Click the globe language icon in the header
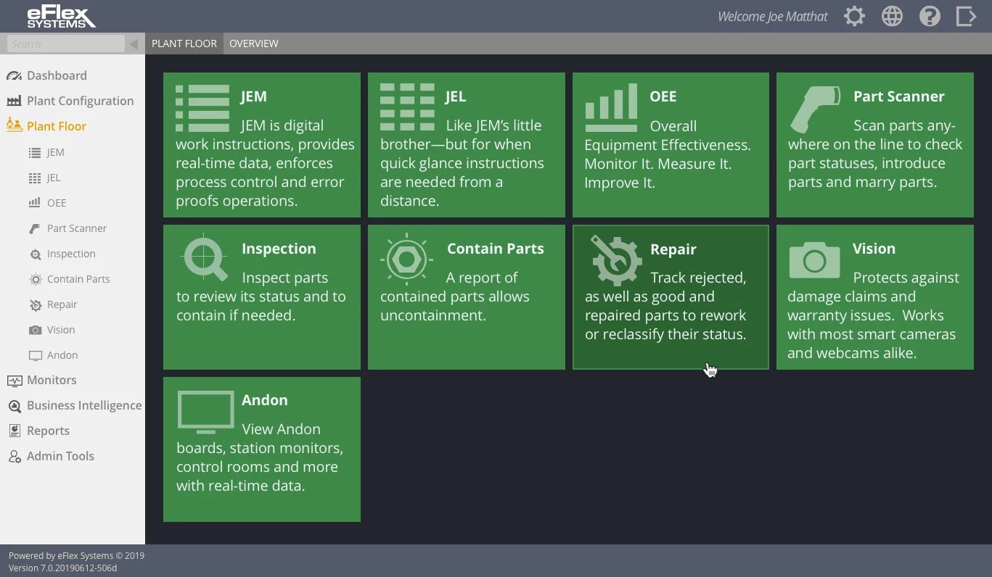Viewport: 992px width, 577px height. pos(892,15)
